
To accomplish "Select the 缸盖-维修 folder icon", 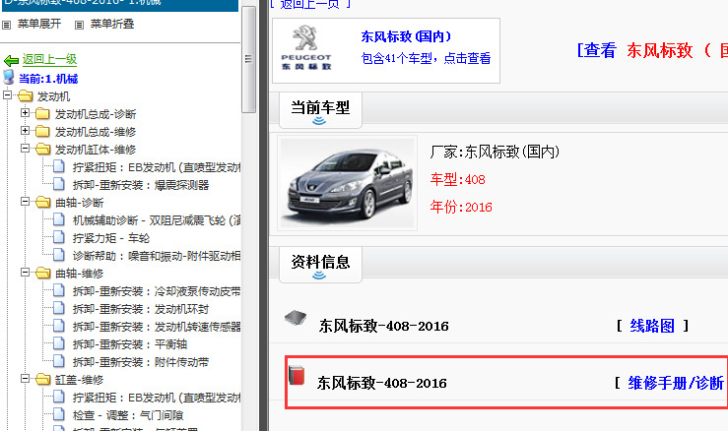I will pyautogui.click(x=42, y=380).
